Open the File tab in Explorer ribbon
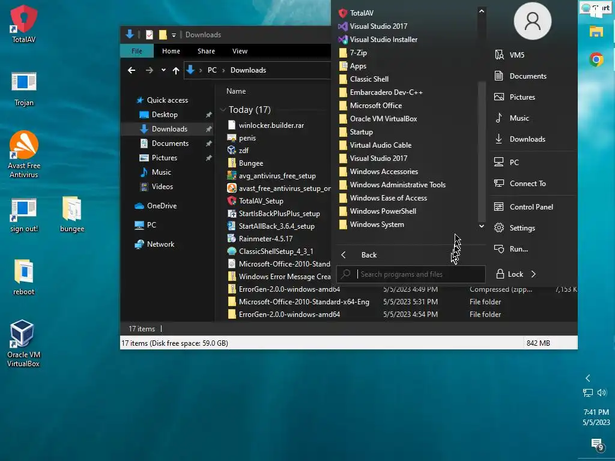 tap(137, 51)
